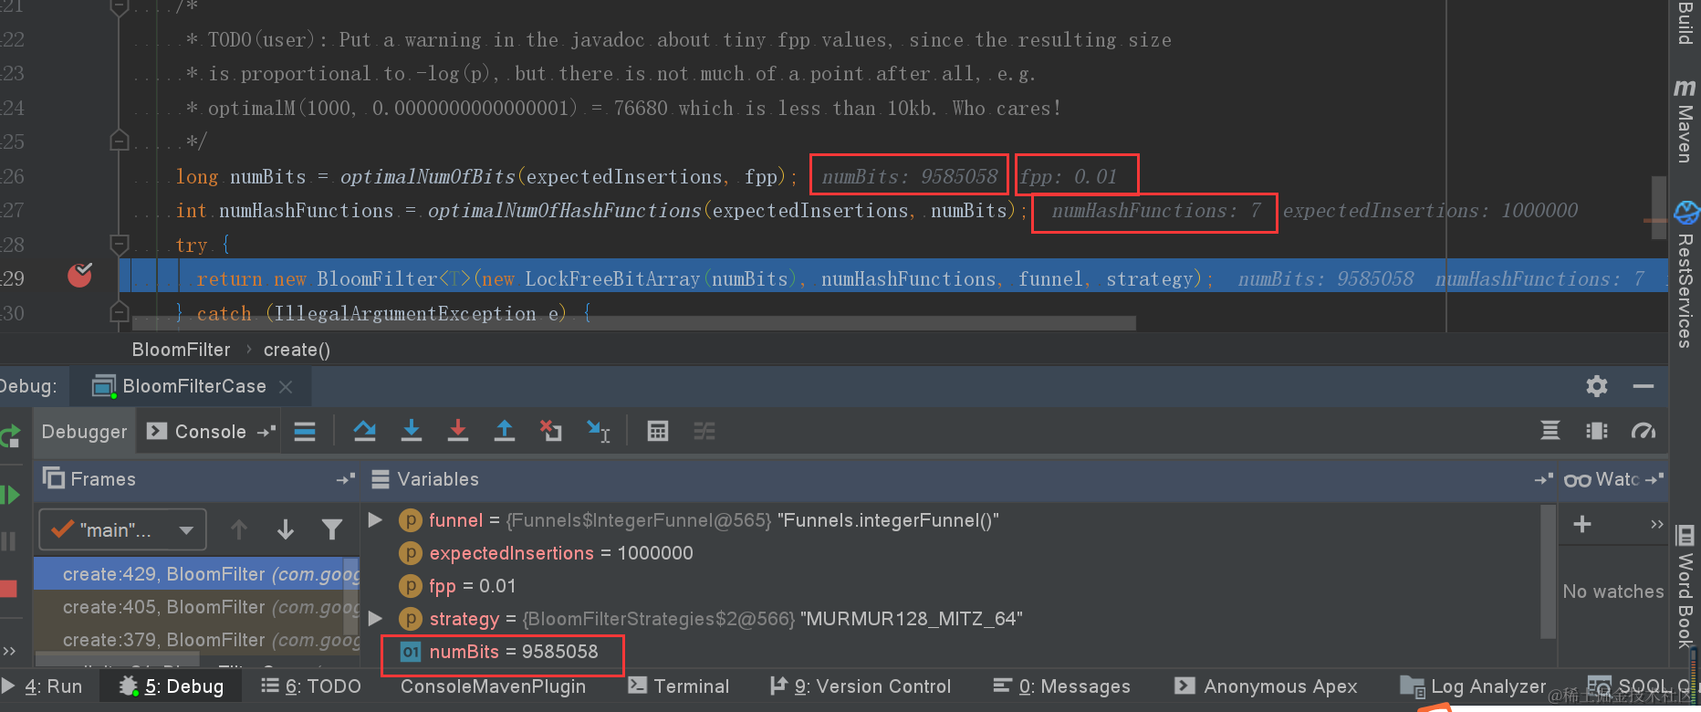Click the BloomFilter breadcrumb
Screen dimensions: 1701x712
tap(181, 350)
